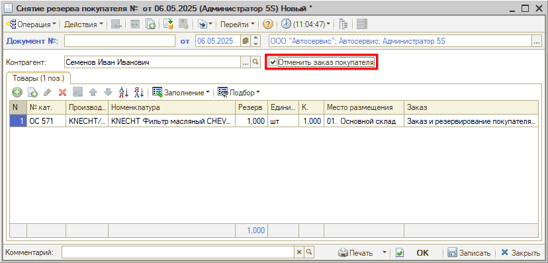The height and width of the screenshot is (263, 548).
Task: Click the green add row icon
Action: [x=17, y=92]
